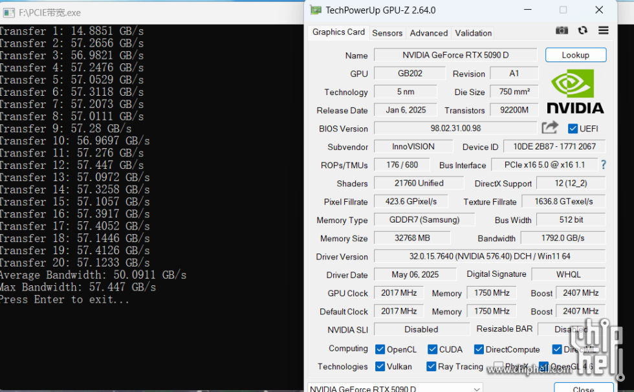Open the GPU selector dropdown in GPU-Z

pos(395,388)
